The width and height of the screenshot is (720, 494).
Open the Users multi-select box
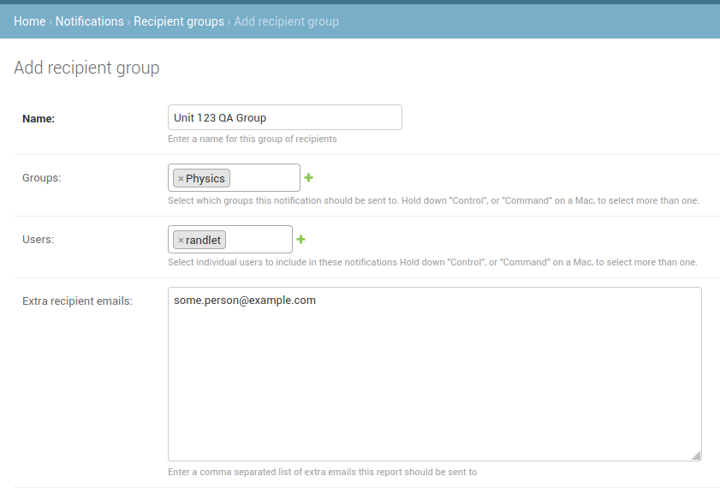(230, 239)
